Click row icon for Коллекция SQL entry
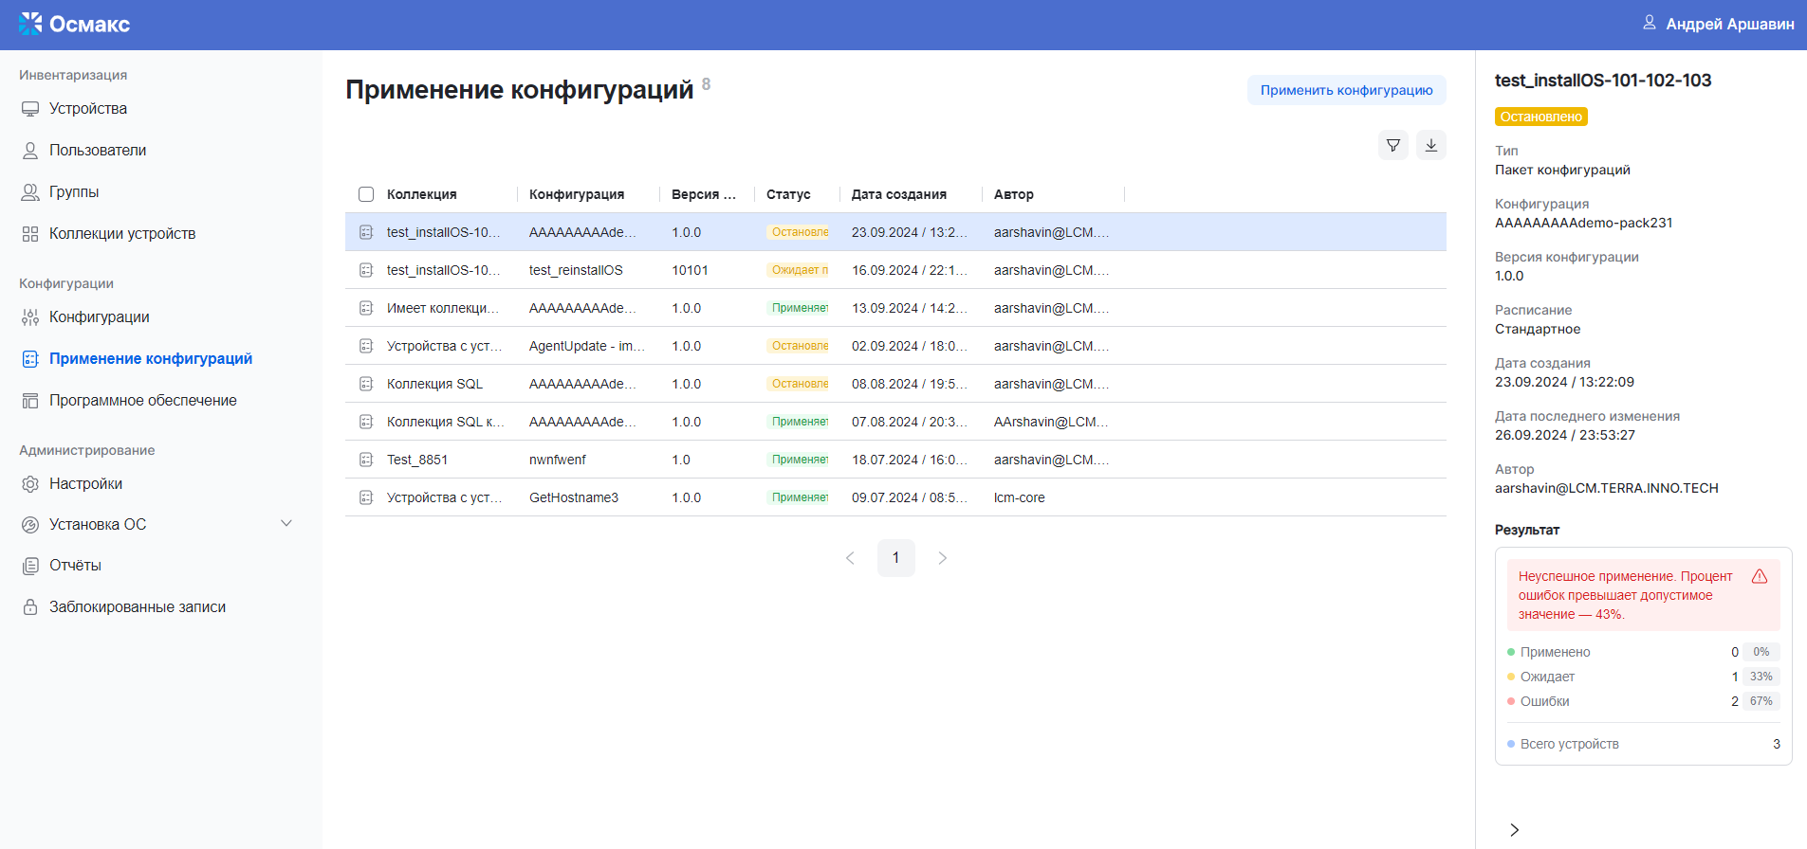This screenshot has height=849, width=1807. (x=366, y=384)
